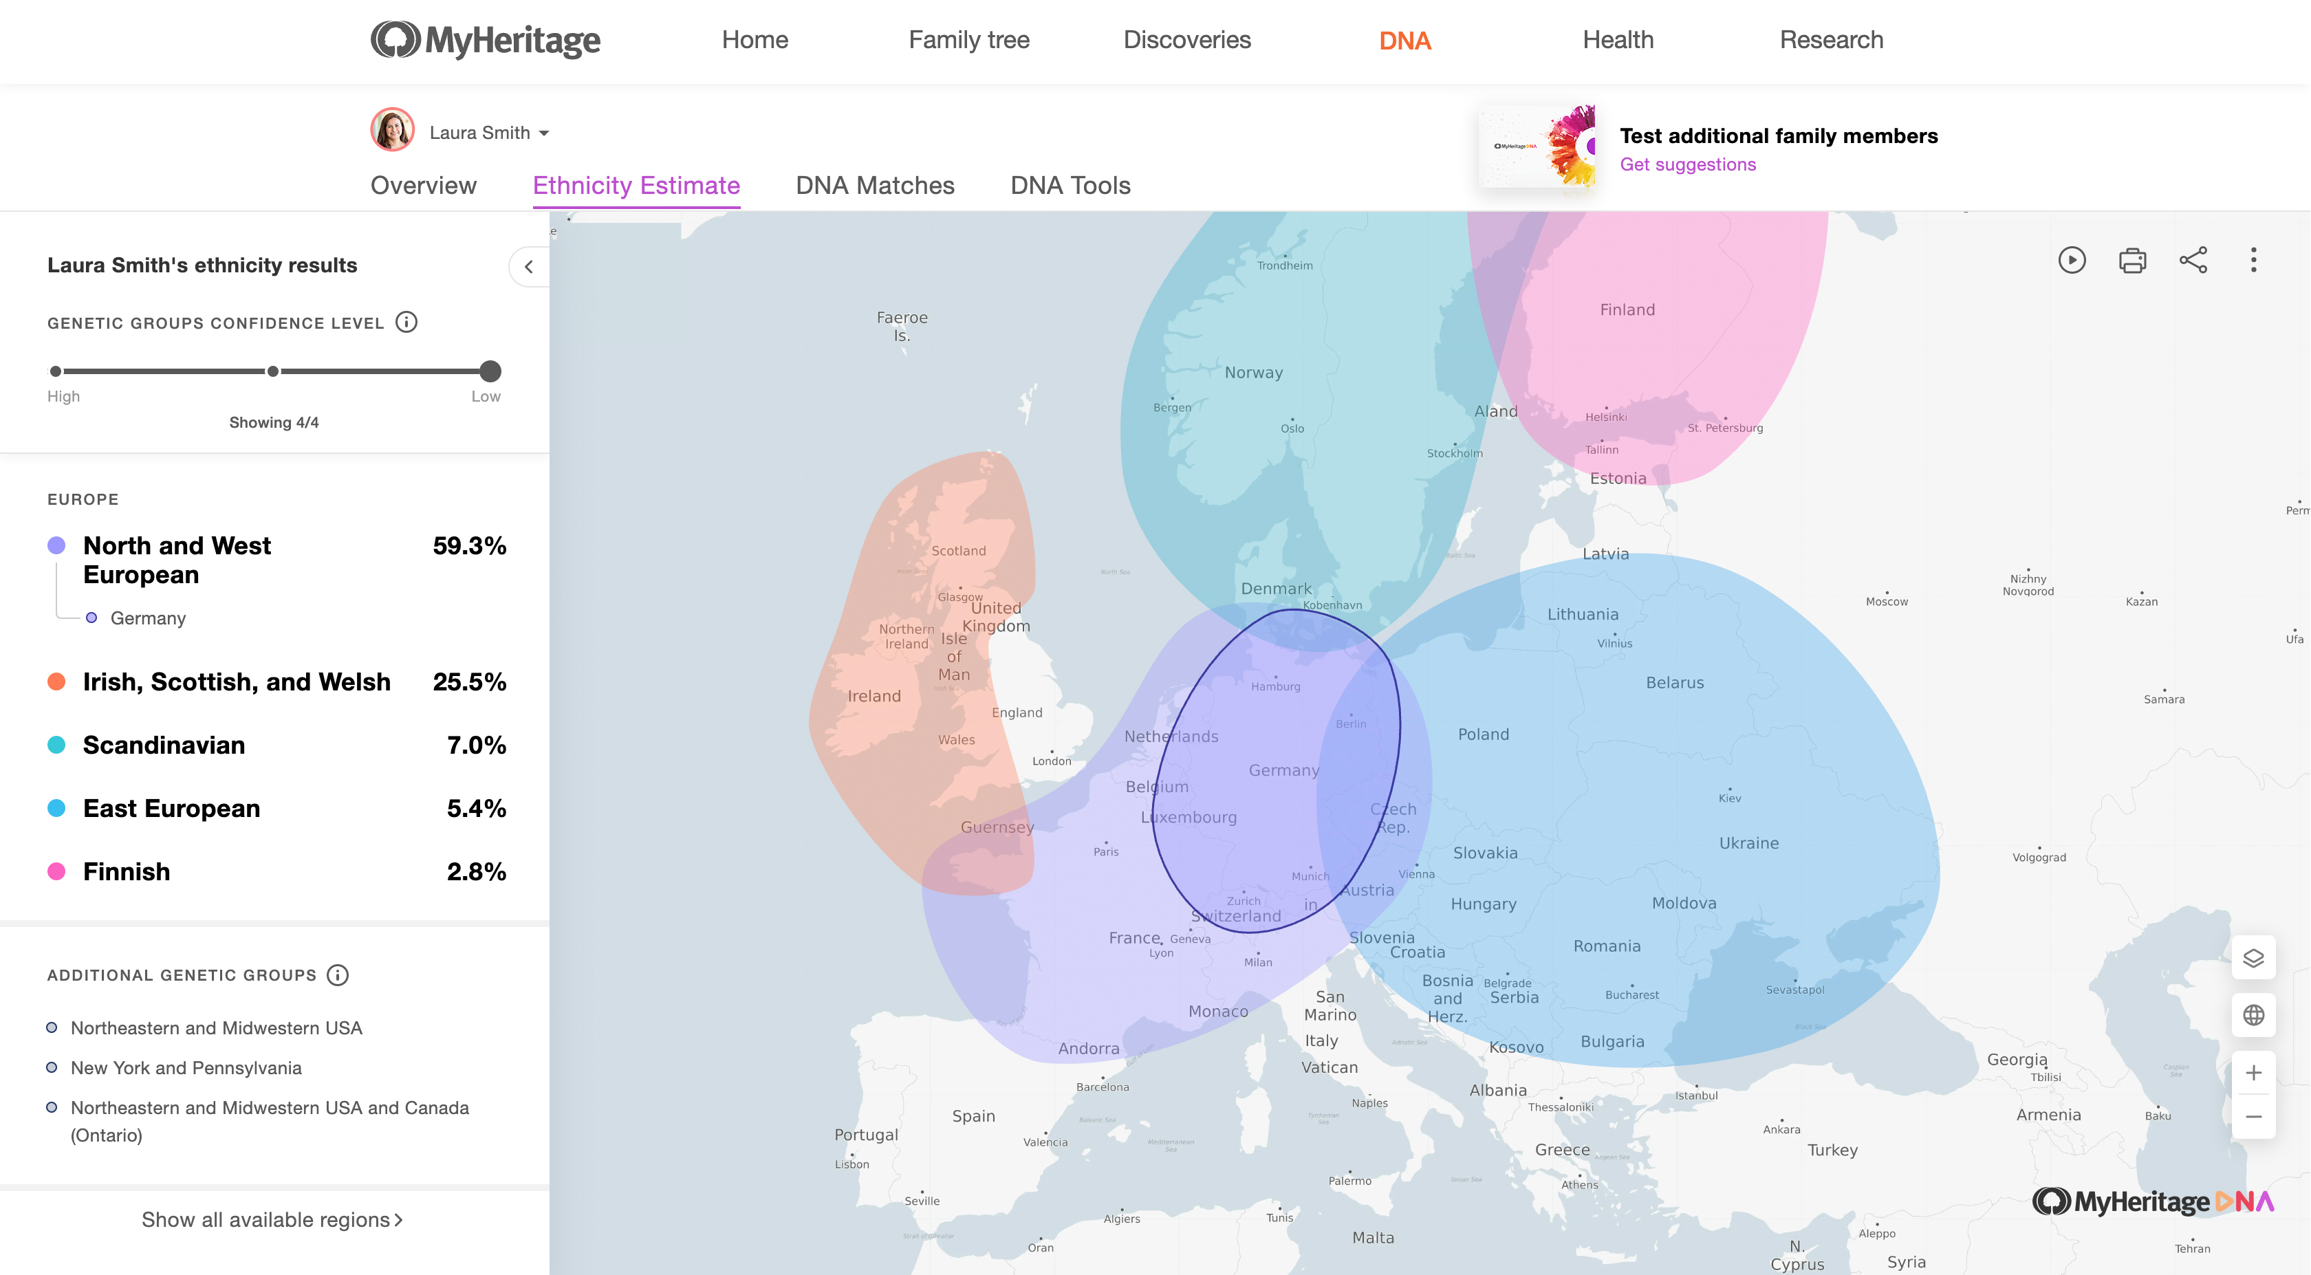Collapse the ethnicity results side panel
The image size is (2311, 1275).
click(x=530, y=267)
